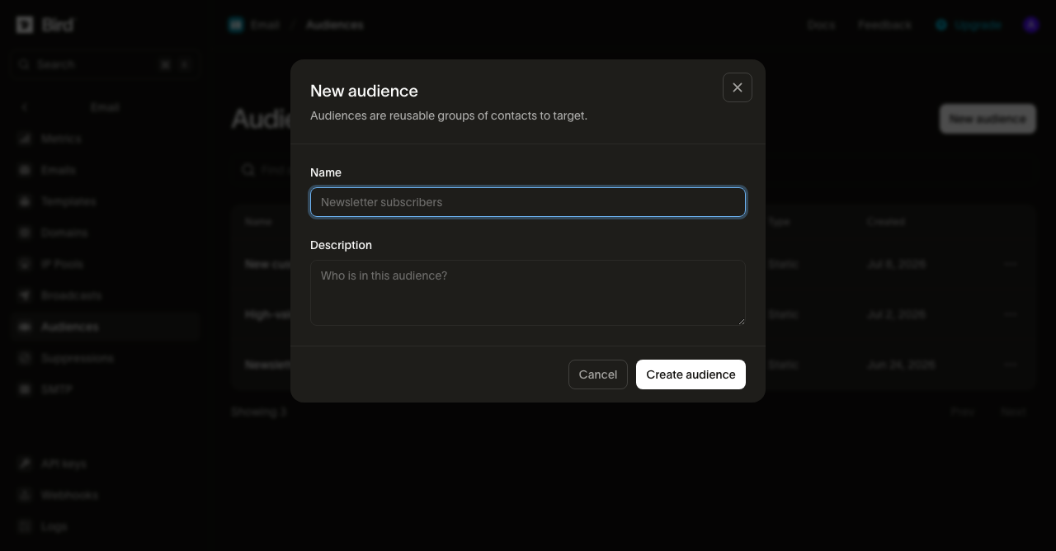Click the sidebar Search box
Image resolution: width=1056 pixels, height=551 pixels.
106,64
